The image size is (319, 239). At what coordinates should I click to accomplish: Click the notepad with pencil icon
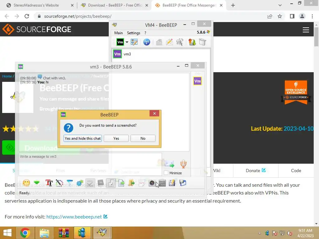click(172, 183)
